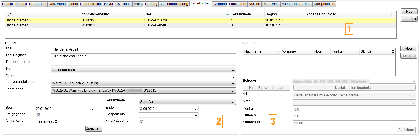420x136 pixels.
Task: Open the Gesamtnote dropdown showing Sehr Gut
Action: click(x=233, y=102)
